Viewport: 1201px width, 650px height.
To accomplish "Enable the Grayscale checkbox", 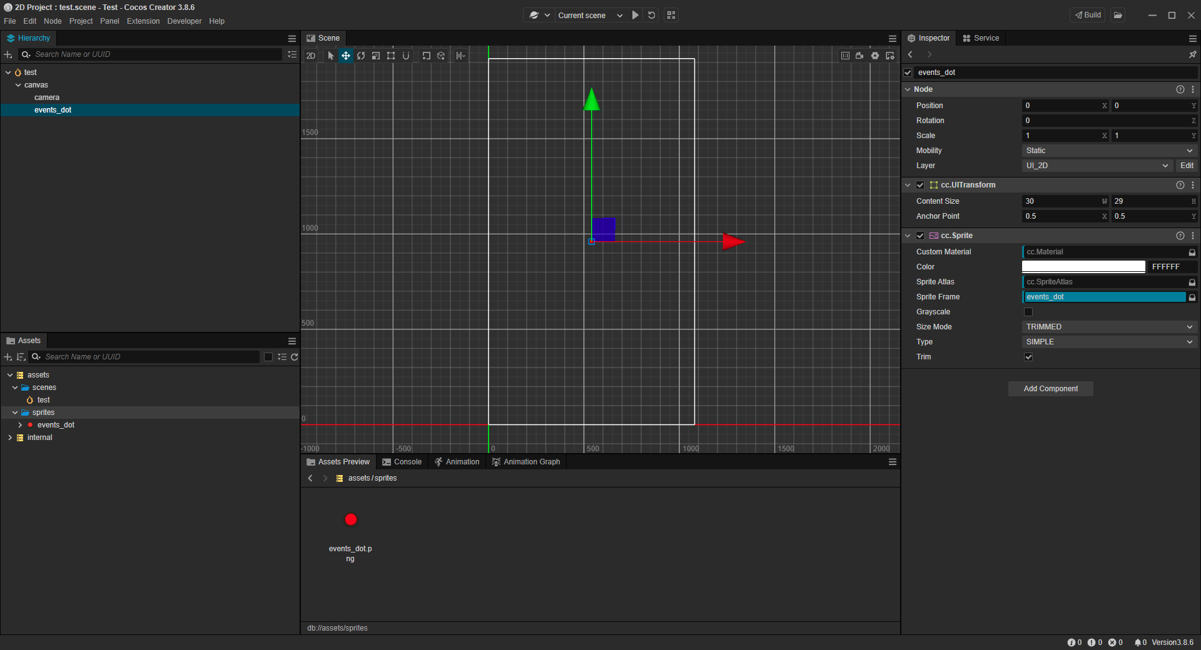I will pyautogui.click(x=1028, y=312).
